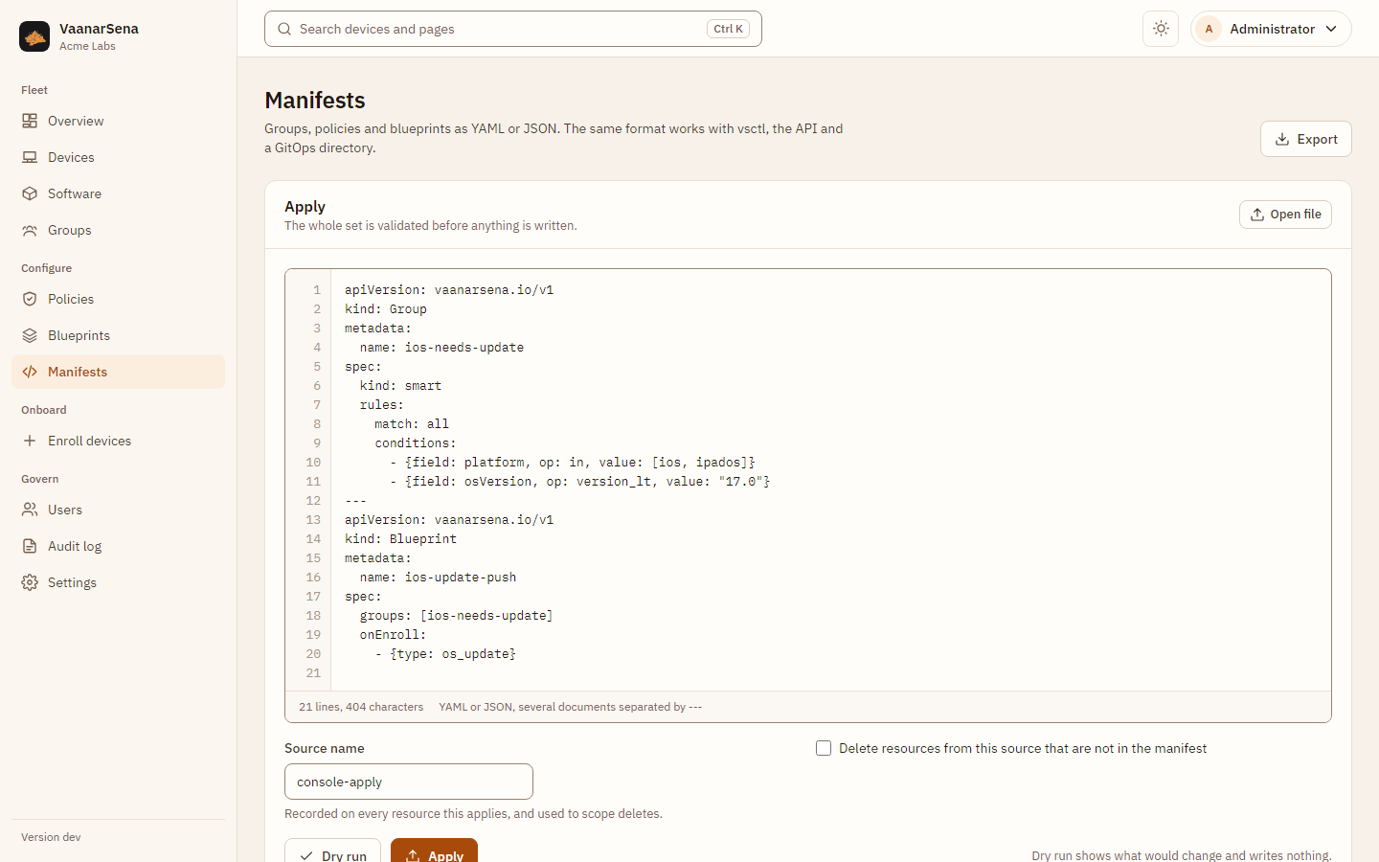Click the Search devices and pages box
The height and width of the screenshot is (862, 1379).
513,29
